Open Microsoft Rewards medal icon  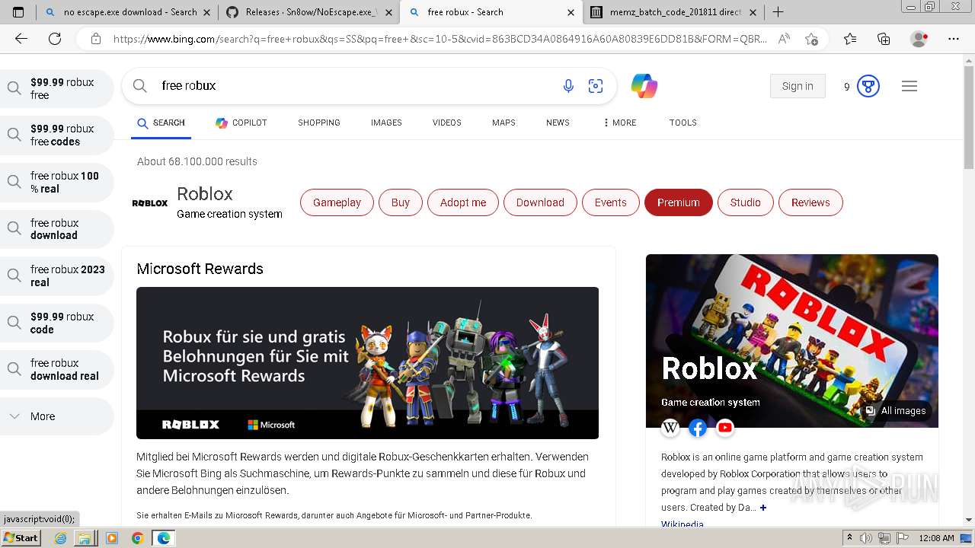coord(868,86)
